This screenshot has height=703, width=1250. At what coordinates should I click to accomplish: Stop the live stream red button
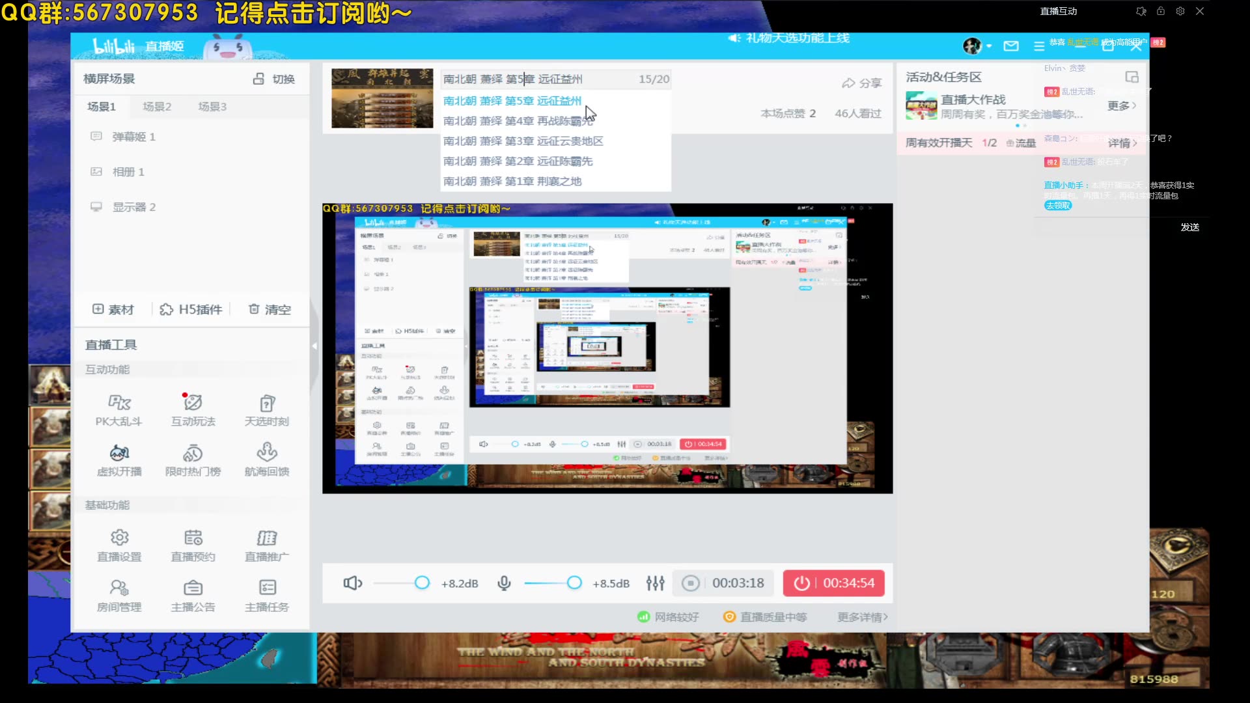(833, 583)
